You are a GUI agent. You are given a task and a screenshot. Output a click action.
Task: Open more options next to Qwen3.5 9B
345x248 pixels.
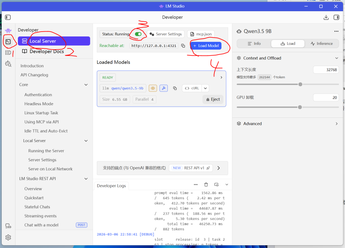pos(336,31)
